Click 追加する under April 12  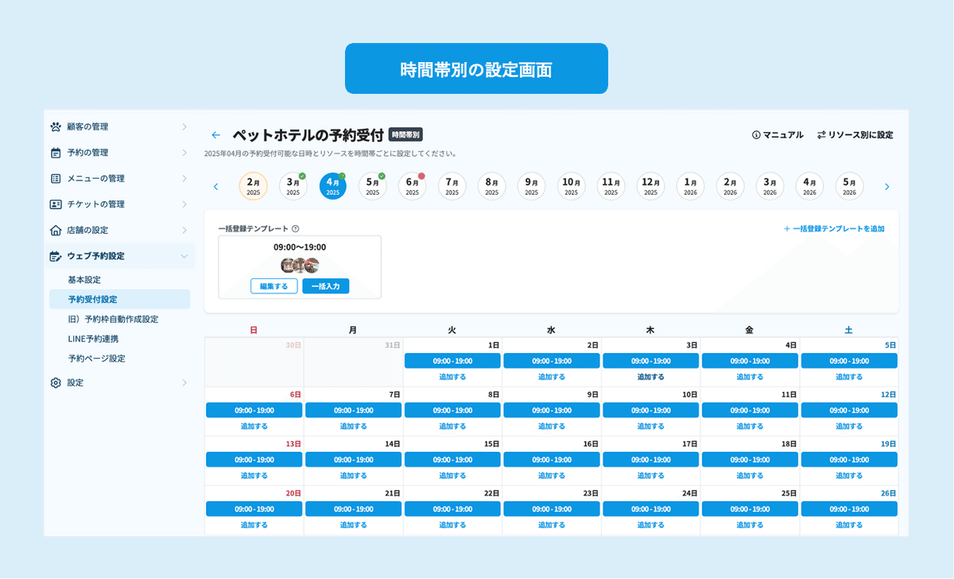pos(848,426)
